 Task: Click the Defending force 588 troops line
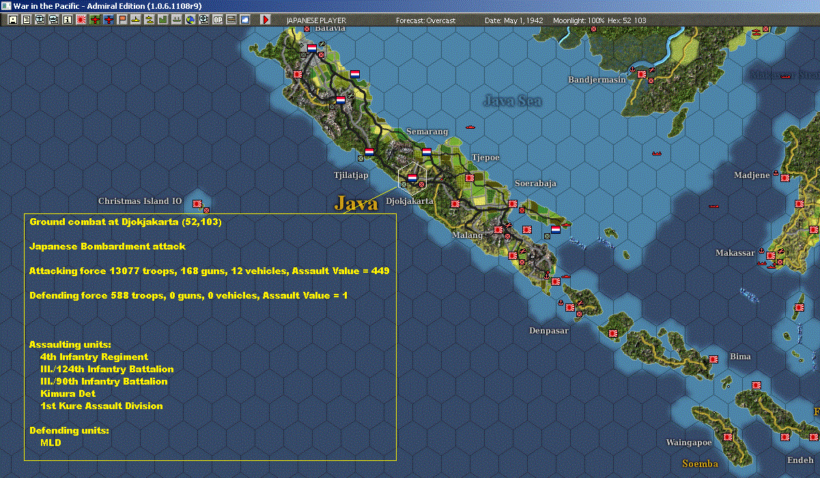pyautogui.click(x=190, y=295)
